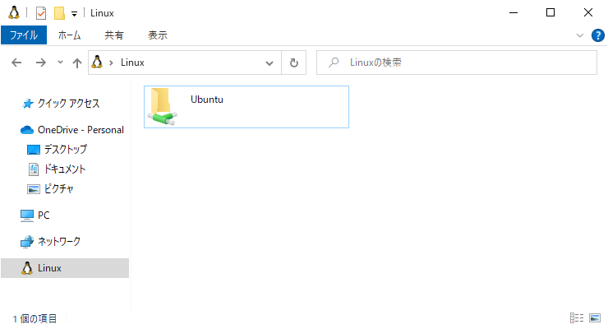Select OneDrive - Personal in sidebar
This screenshot has height=329, width=608.
pyautogui.click(x=72, y=130)
